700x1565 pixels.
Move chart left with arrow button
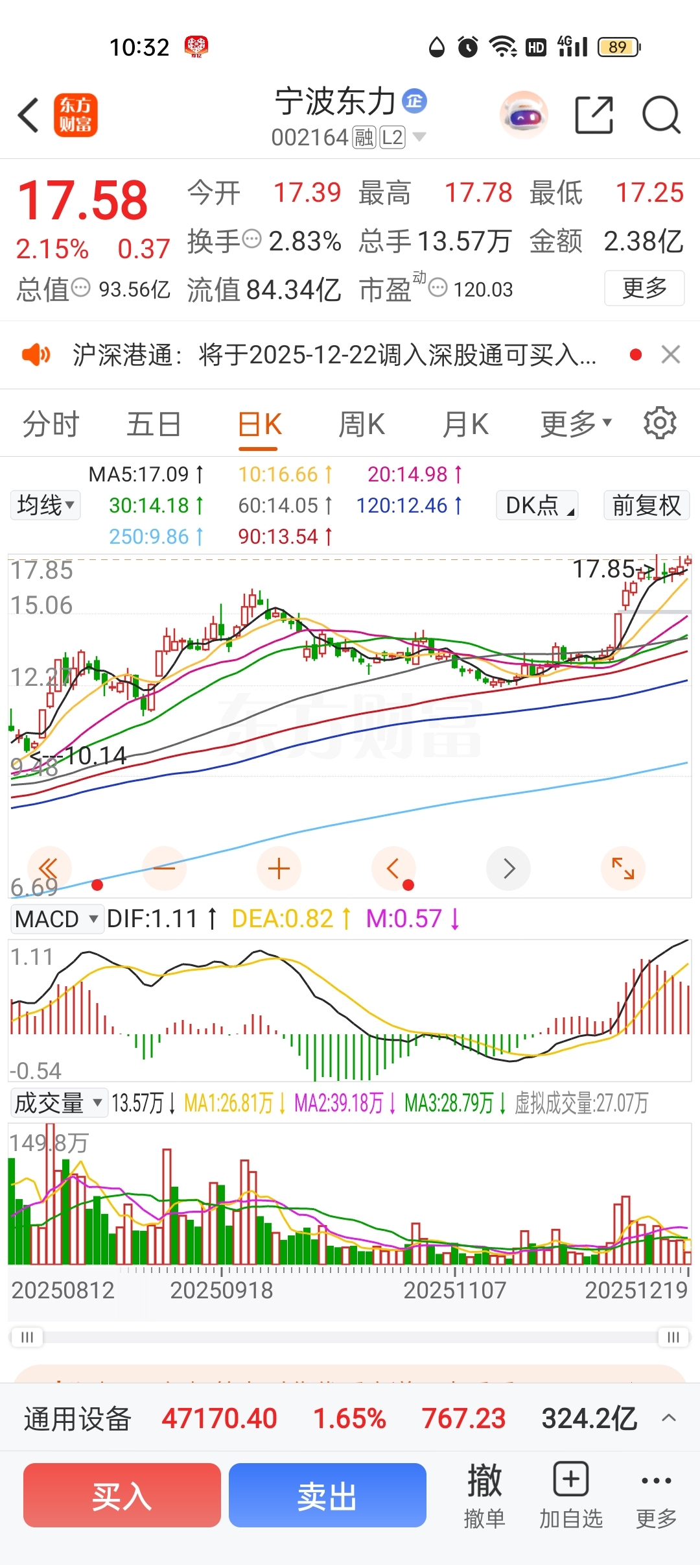point(393,868)
